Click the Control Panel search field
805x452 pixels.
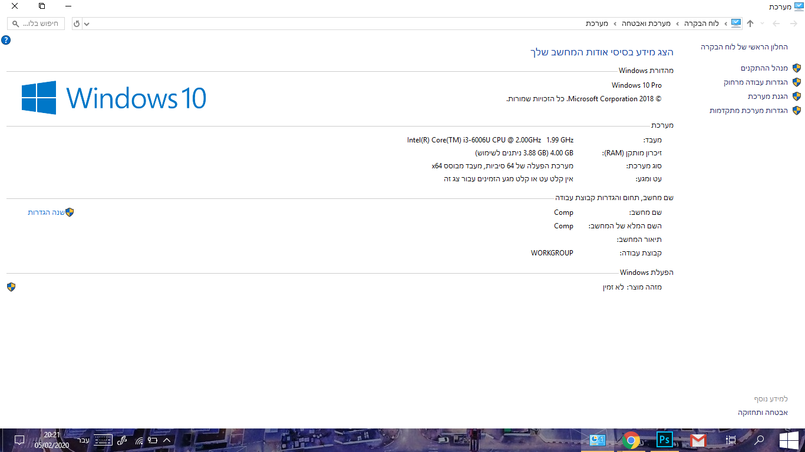point(36,24)
